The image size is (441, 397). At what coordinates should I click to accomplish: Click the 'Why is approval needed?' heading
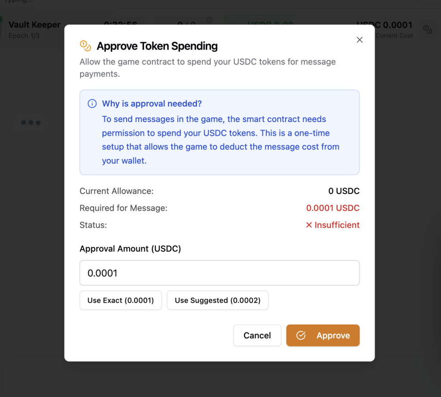[152, 103]
